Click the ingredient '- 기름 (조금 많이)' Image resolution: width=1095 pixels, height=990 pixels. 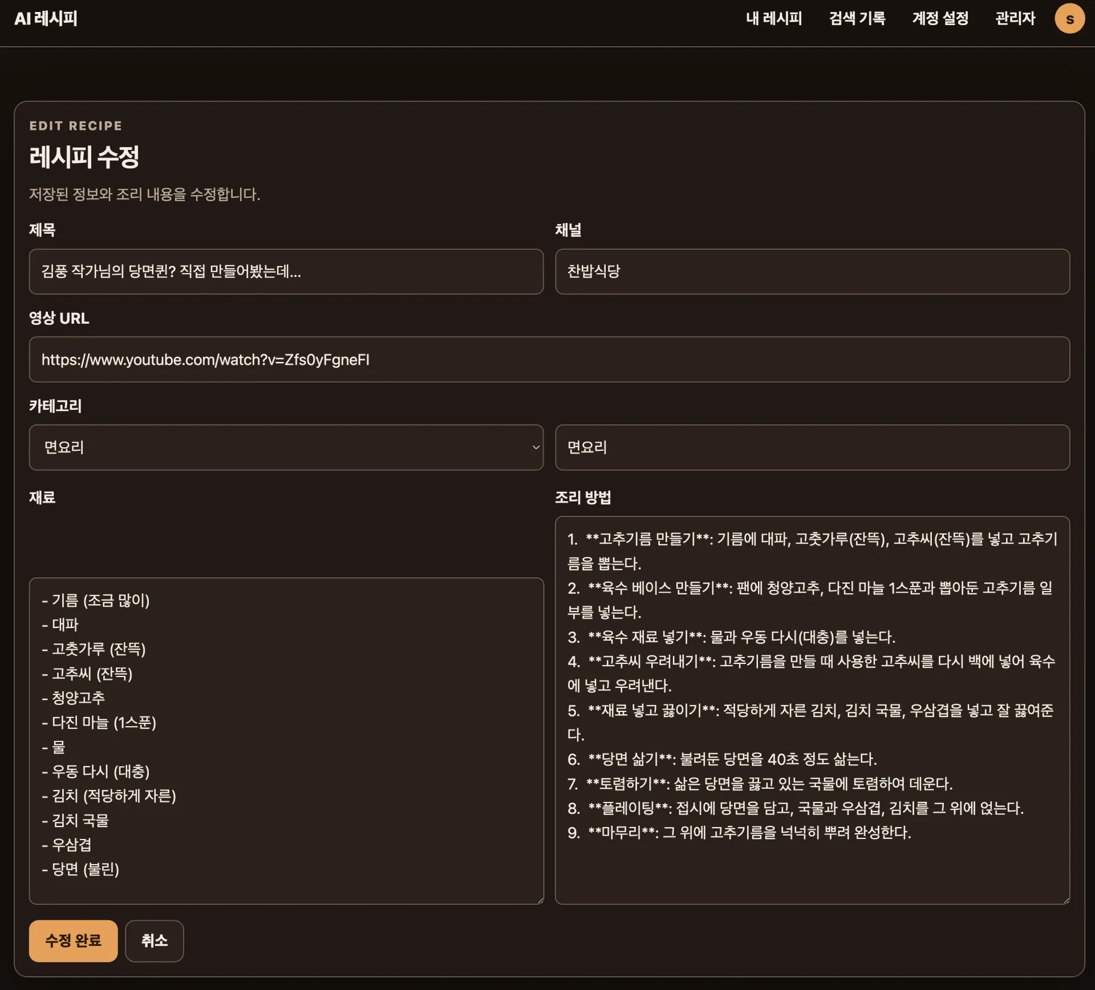point(96,600)
